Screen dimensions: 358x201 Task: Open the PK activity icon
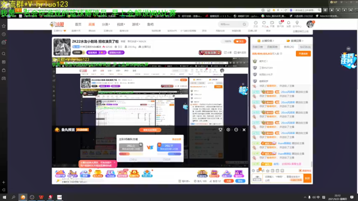pos(110,174)
